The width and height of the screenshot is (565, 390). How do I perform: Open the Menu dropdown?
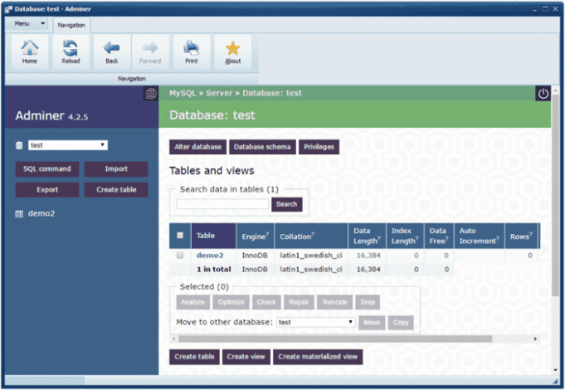click(x=27, y=24)
